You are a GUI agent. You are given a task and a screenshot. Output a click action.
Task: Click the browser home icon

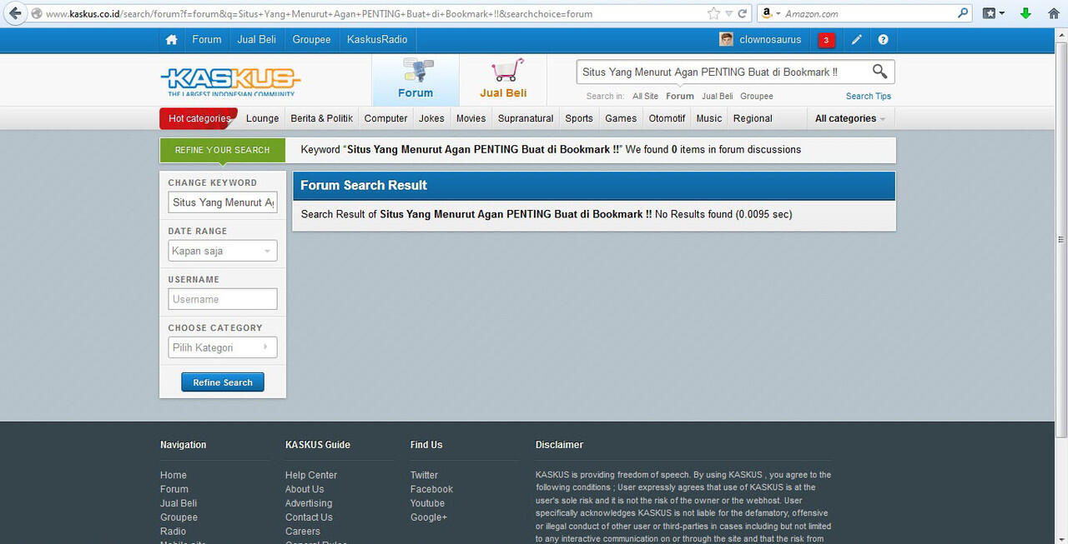pos(1053,13)
